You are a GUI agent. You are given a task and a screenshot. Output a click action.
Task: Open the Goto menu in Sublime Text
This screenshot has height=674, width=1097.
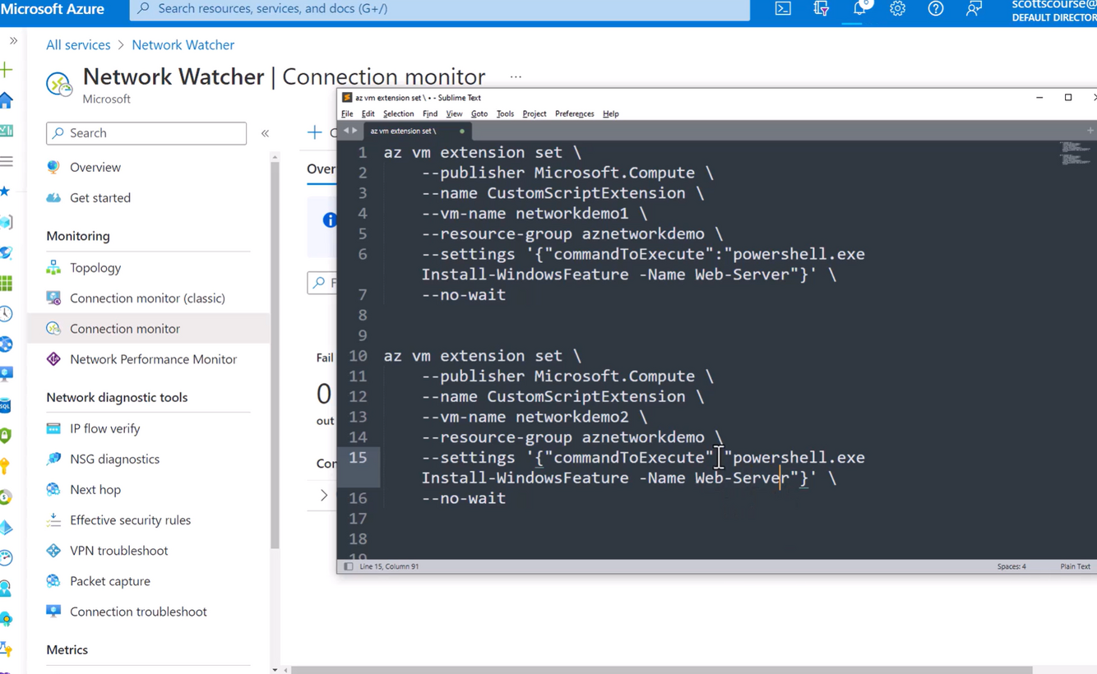pyautogui.click(x=479, y=113)
